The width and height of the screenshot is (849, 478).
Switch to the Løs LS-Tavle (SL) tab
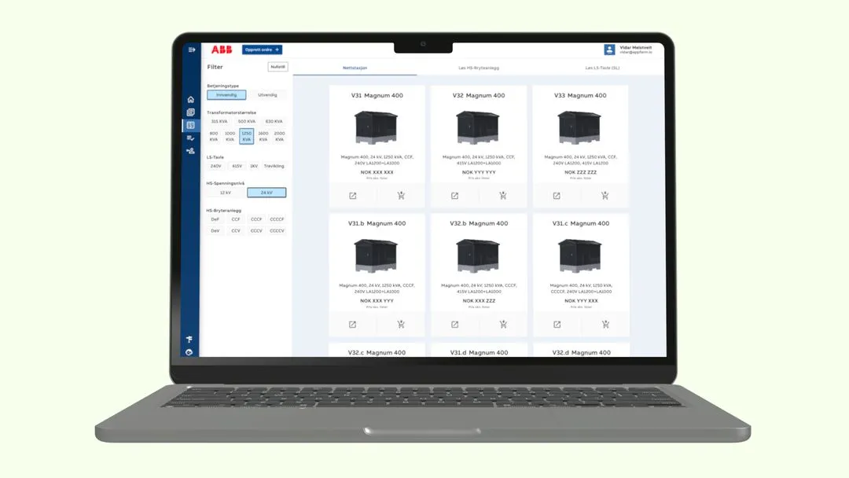click(602, 68)
